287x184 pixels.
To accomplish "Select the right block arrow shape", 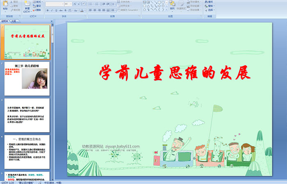I will coord(159,6).
